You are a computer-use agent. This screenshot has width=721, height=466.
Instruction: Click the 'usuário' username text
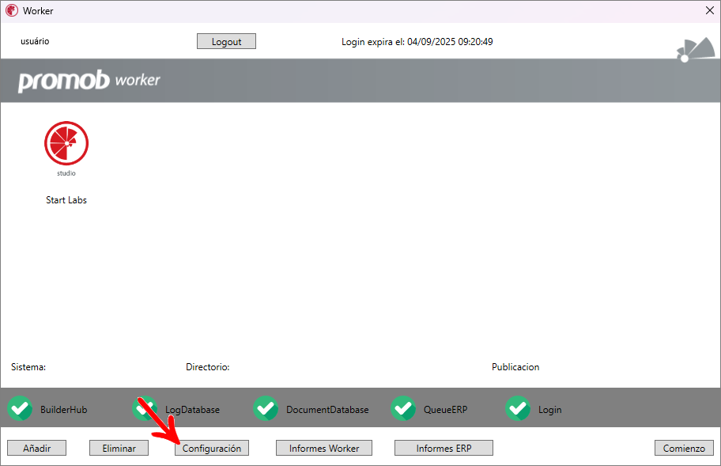click(35, 41)
